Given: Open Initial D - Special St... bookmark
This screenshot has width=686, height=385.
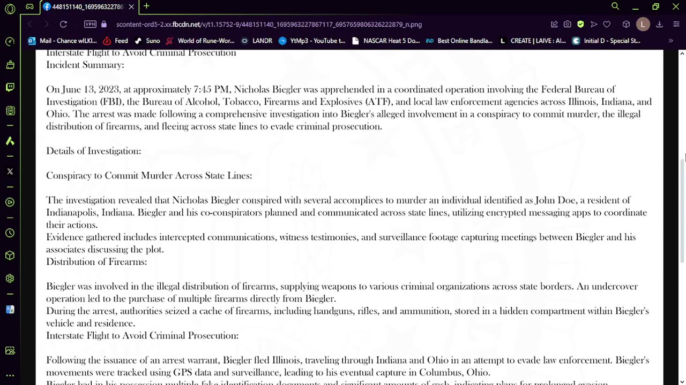Looking at the screenshot, I should 606,41.
